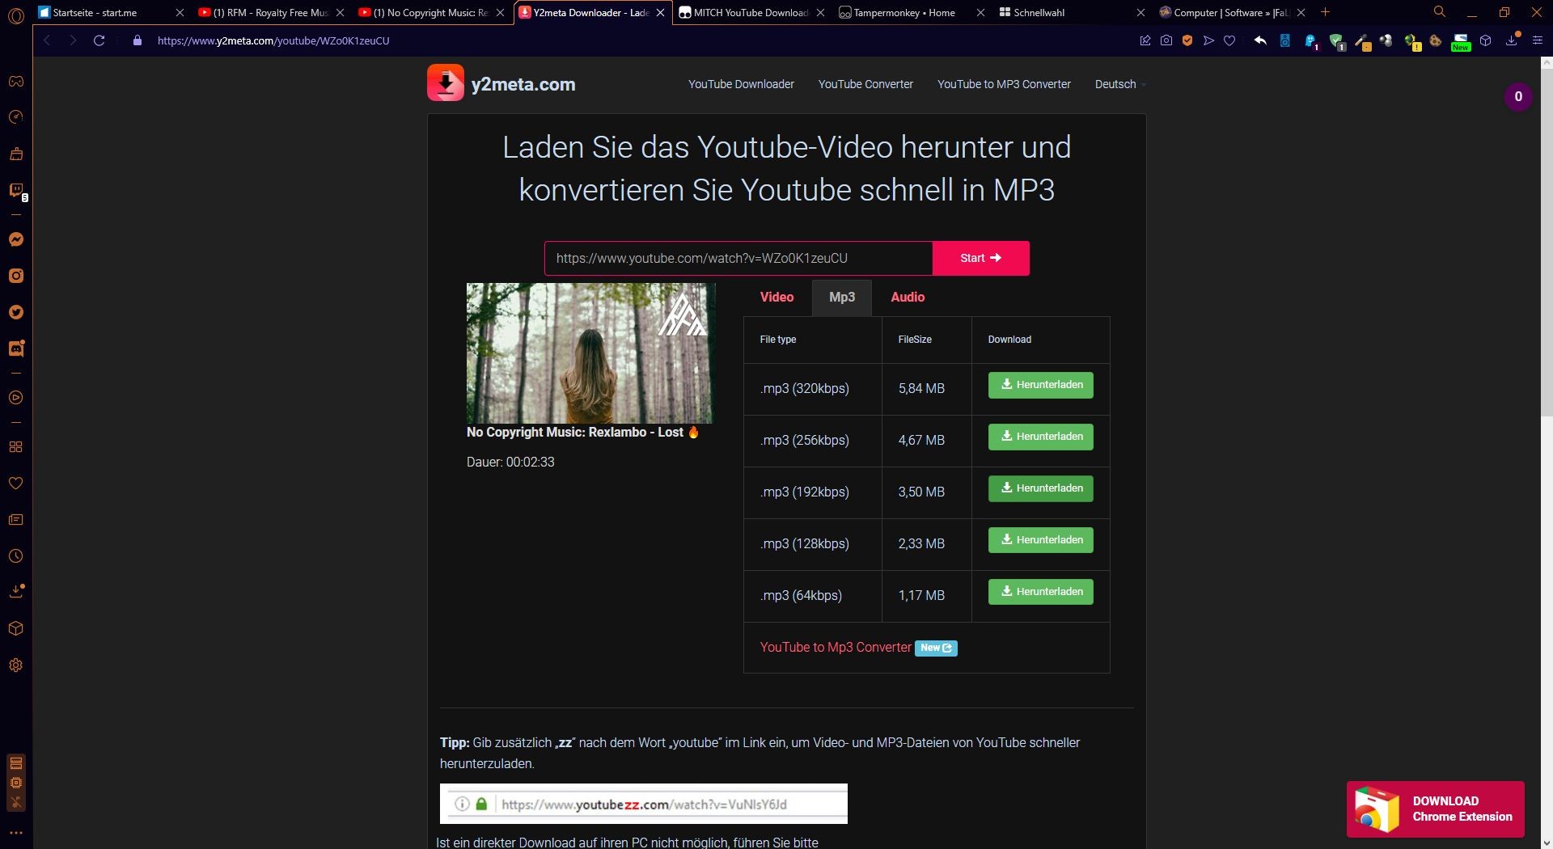Click the browser address bar URL
The width and height of the screenshot is (1553, 849).
point(273,40)
